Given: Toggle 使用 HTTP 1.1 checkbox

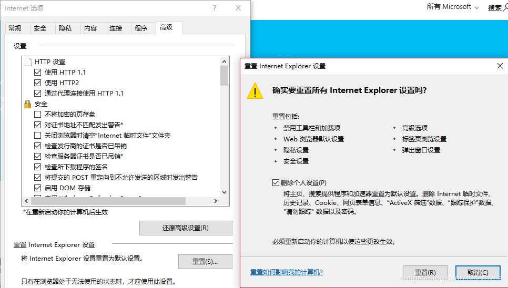Looking at the screenshot, I should [37, 72].
